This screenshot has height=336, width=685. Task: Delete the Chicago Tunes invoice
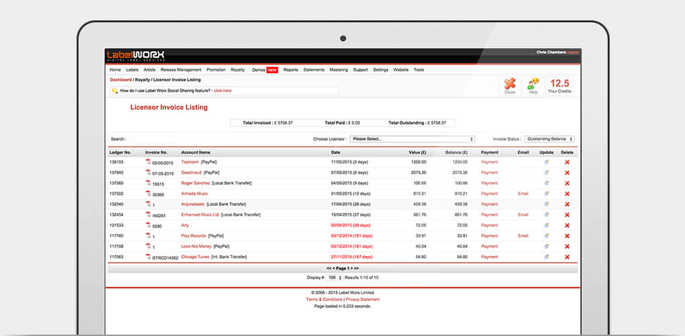point(567,257)
